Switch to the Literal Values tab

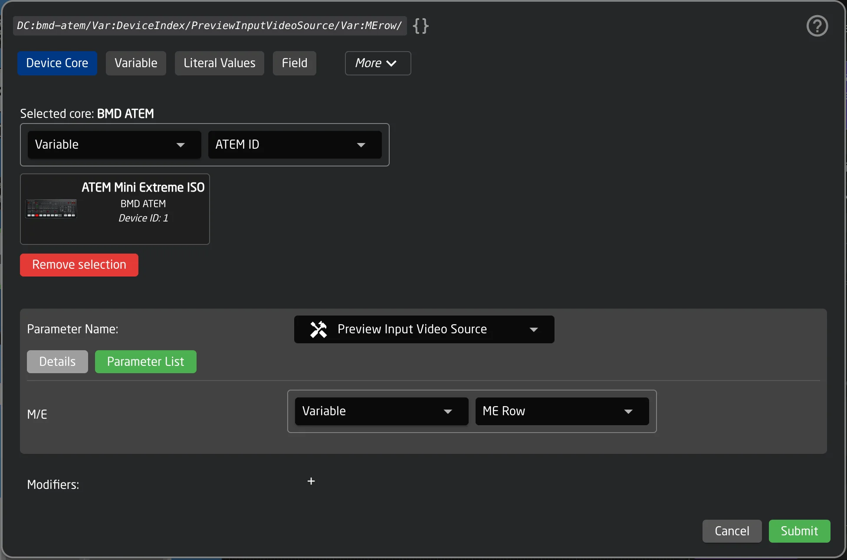pos(219,63)
